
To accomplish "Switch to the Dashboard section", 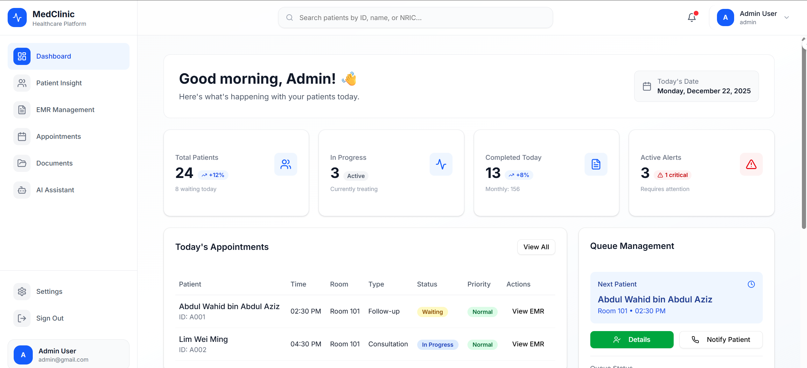I will pyautogui.click(x=53, y=56).
